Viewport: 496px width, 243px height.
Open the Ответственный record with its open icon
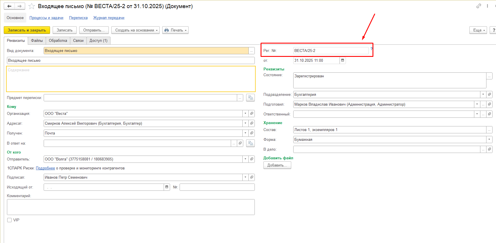[489, 114]
